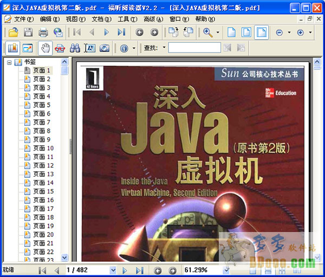Click the status bar next view button

(x=172, y=270)
